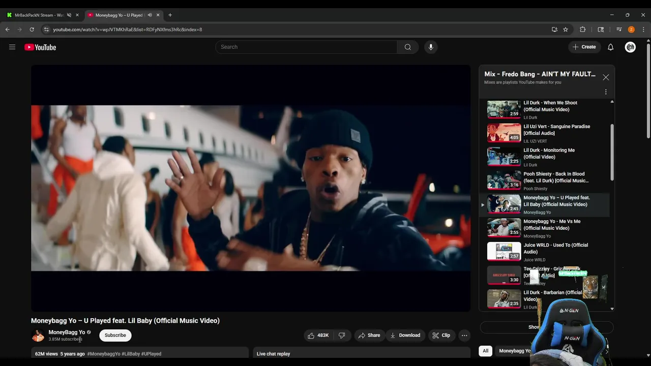
Task: Open the browser profile avatar
Action: [x=631, y=29]
